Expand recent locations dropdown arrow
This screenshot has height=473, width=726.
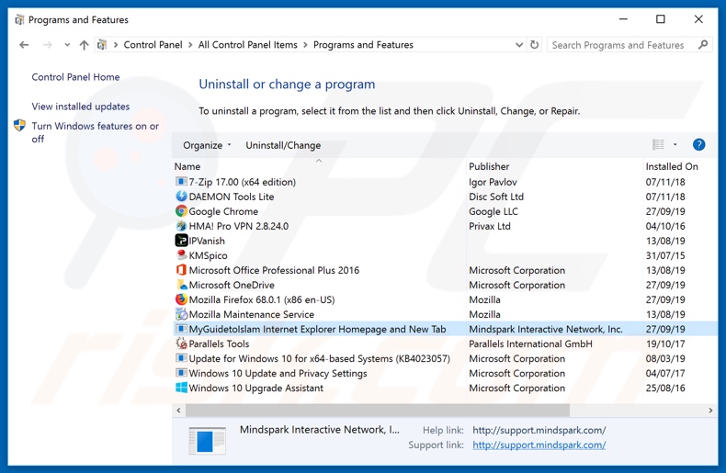[x=67, y=45]
